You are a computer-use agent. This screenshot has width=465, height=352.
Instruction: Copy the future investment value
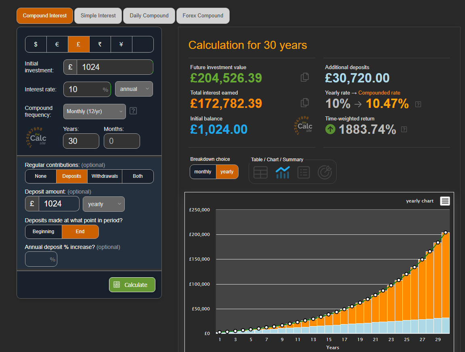tap(305, 77)
